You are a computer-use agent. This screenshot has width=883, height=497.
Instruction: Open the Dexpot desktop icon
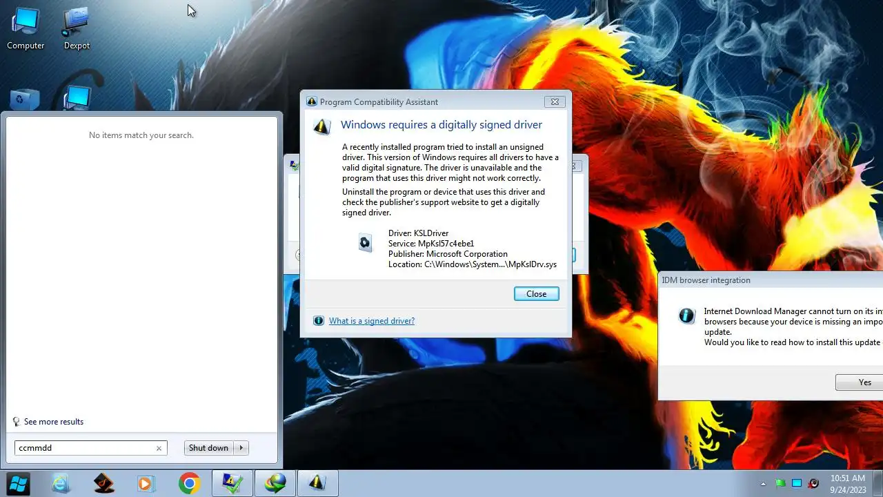tap(77, 29)
